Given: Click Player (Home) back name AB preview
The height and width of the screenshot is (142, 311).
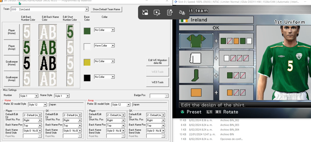Looking at the screenshot, I should coord(48,32).
